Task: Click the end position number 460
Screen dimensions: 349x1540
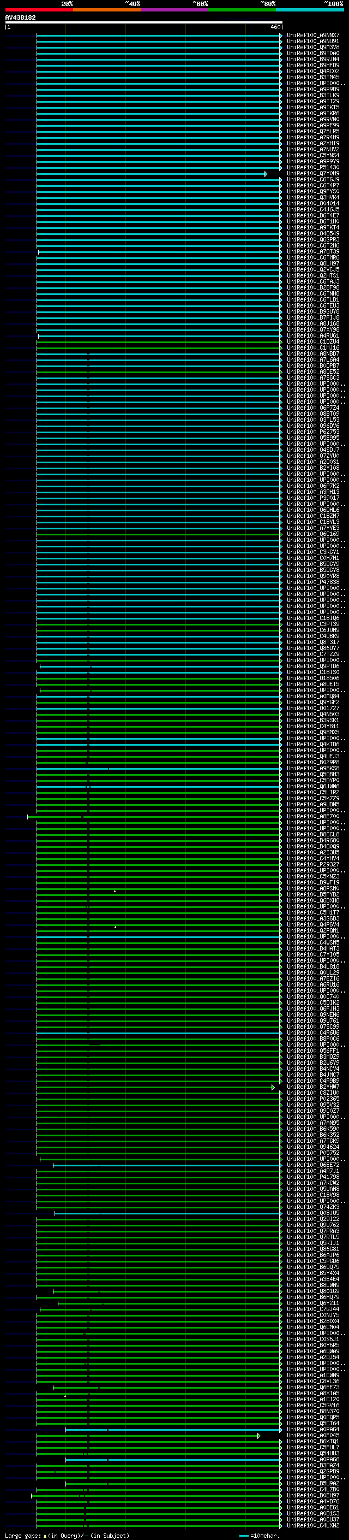Action: 275,27
